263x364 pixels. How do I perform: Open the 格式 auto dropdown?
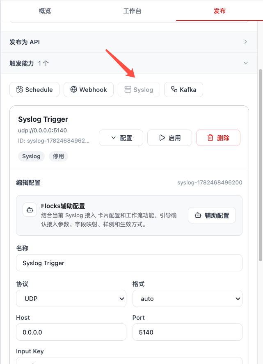pyautogui.click(x=188, y=298)
